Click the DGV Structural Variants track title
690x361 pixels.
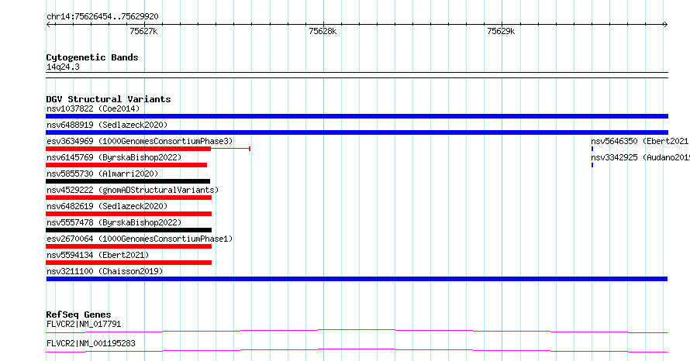click(x=109, y=99)
